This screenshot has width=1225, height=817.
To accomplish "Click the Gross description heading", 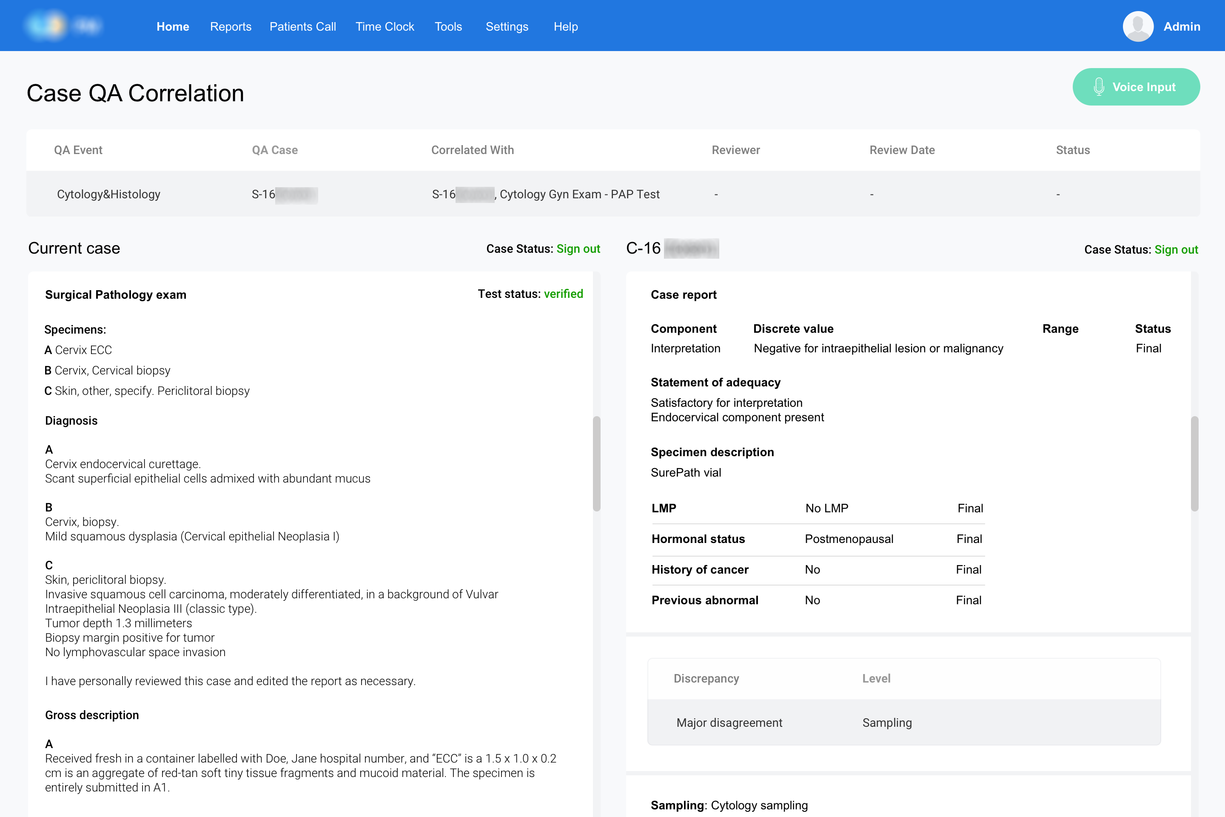I will (x=92, y=715).
